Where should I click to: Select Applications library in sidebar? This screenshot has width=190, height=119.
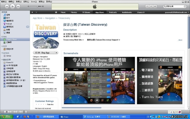(x=9, y=27)
